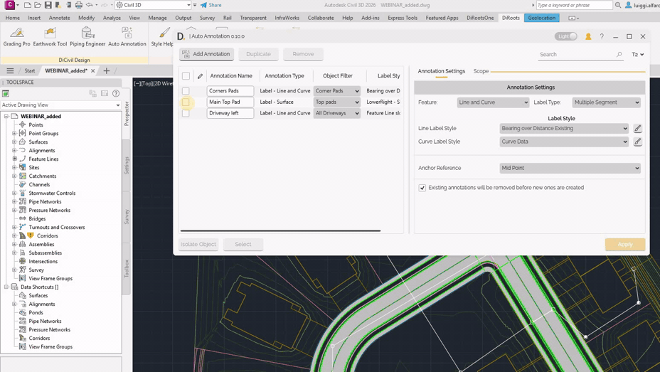
Task: Open the Anchor Reference dropdown
Action: (570, 168)
